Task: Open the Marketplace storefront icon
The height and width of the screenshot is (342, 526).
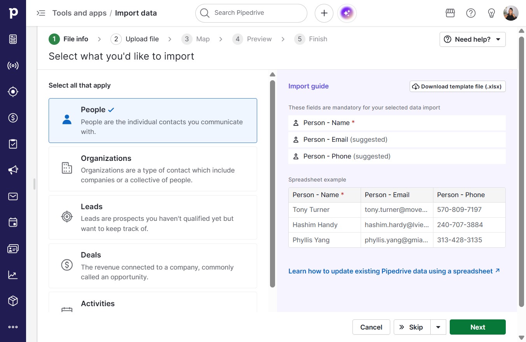Action: coord(450,13)
